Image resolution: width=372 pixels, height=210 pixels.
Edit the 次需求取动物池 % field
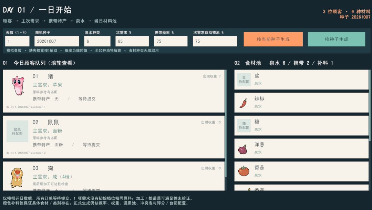click(215, 41)
